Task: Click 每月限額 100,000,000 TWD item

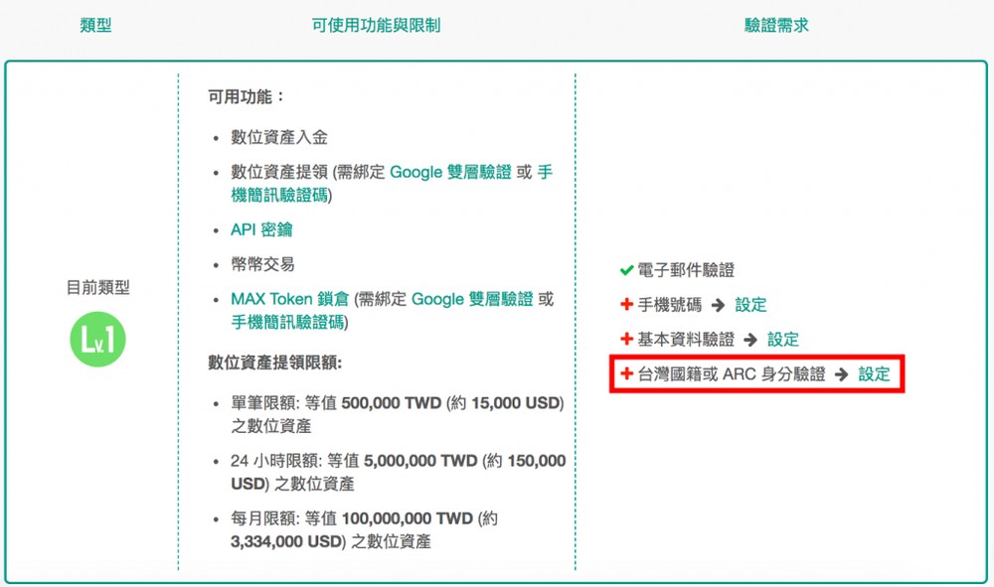Action: coord(364,529)
